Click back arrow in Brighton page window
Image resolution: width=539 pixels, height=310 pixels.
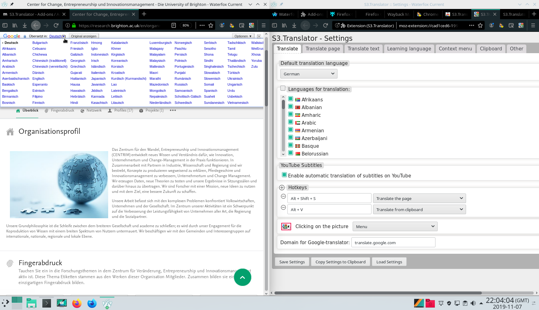tap(36, 25)
